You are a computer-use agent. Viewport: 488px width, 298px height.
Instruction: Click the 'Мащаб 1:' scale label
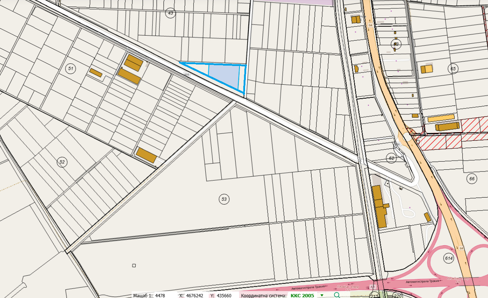pyautogui.click(x=143, y=295)
